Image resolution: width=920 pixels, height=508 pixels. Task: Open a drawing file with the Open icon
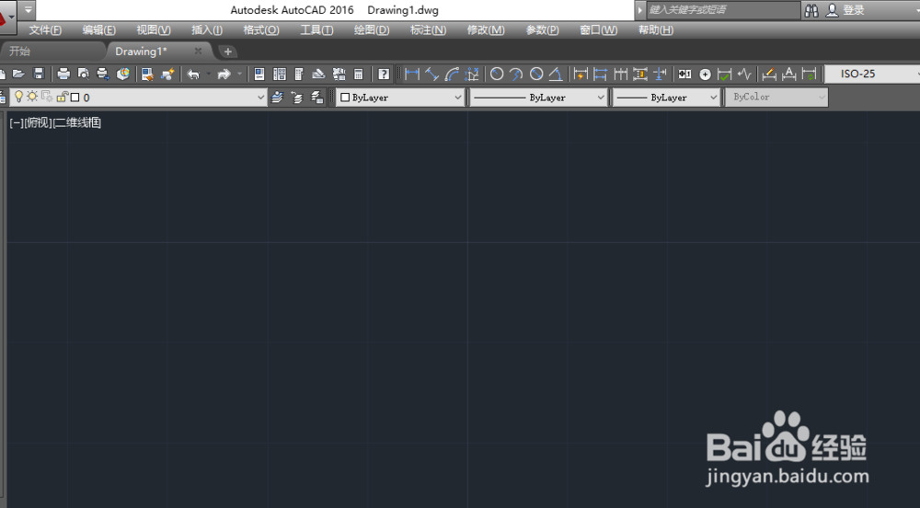[18, 74]
